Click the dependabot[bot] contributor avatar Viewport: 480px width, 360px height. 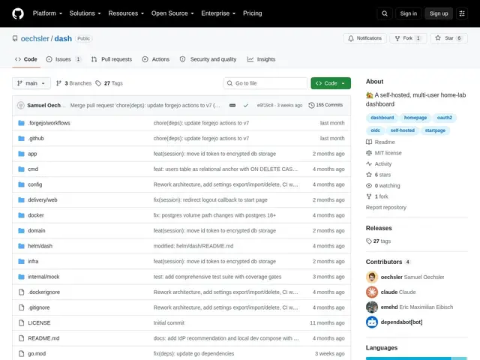point(372,322)
